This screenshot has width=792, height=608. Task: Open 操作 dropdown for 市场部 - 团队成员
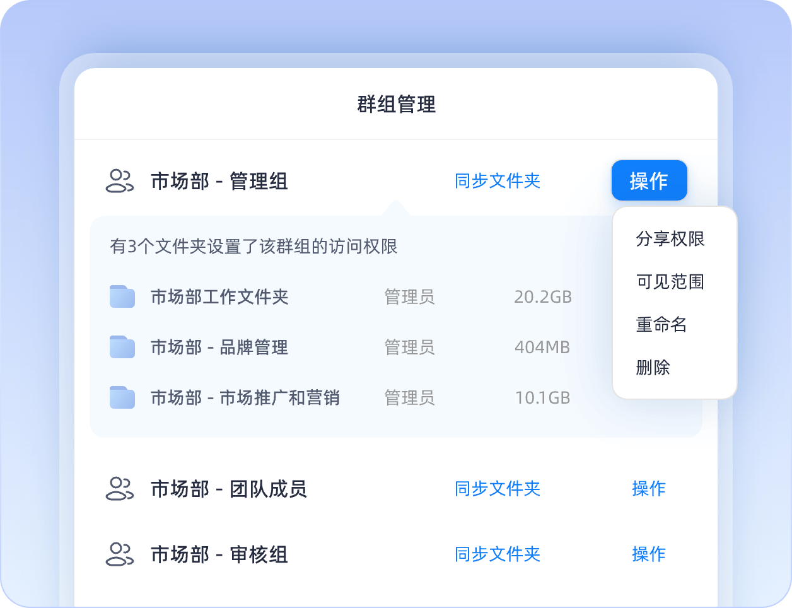(x=649, y=489)
